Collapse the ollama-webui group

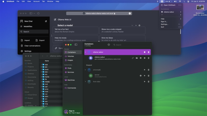85,52
